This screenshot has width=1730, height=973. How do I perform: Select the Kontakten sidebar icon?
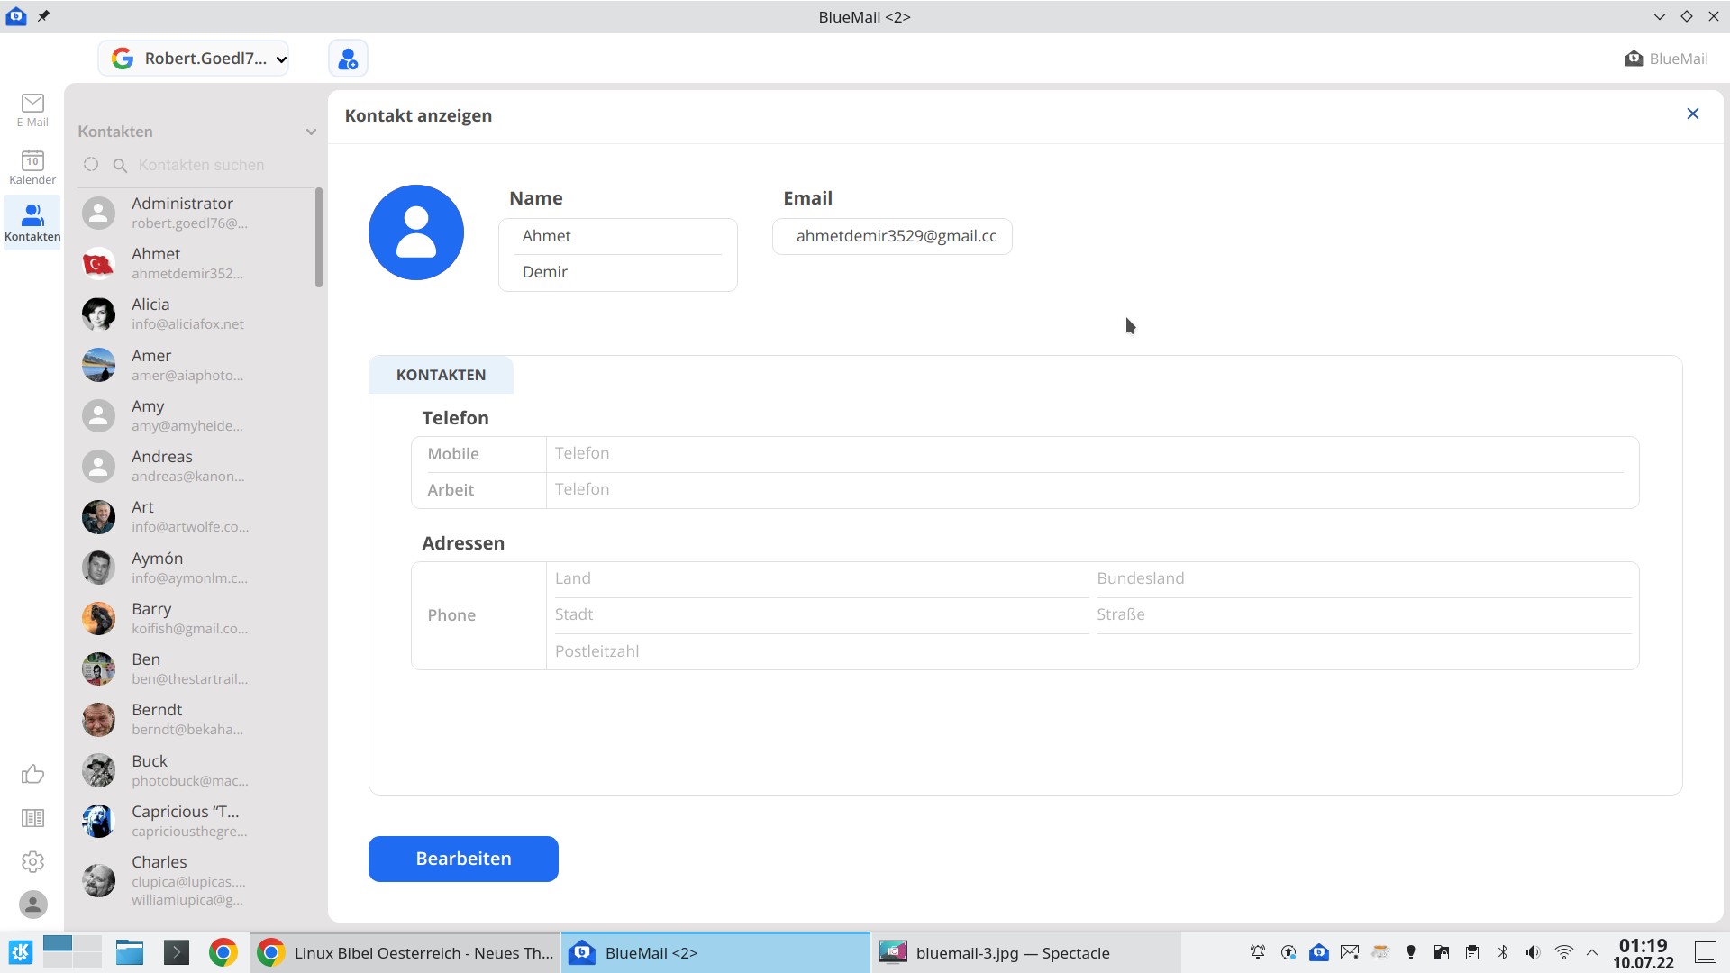coord(32,223)
